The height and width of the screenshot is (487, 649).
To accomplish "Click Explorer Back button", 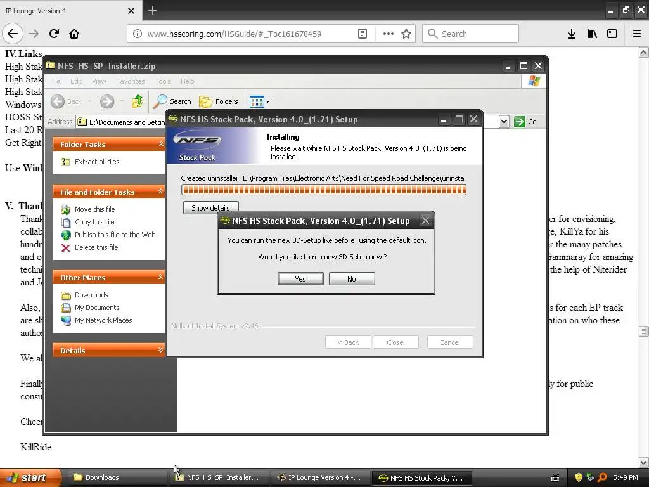I will click(x=67, y=101).
